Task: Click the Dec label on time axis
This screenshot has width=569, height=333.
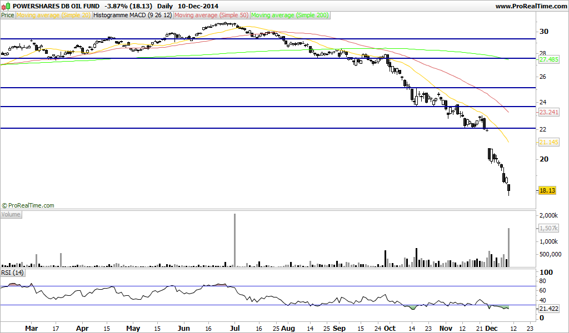Action: (x=491, y=329)
